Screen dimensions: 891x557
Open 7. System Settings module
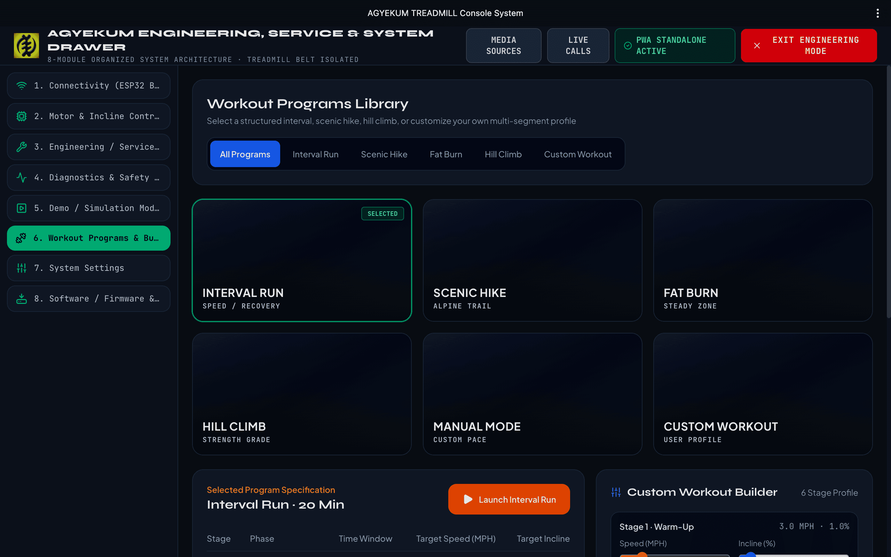click(89, 268)
